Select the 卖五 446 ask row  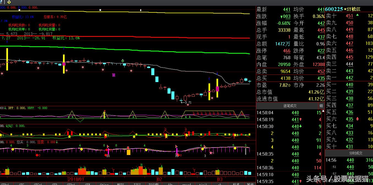[349, 50]
